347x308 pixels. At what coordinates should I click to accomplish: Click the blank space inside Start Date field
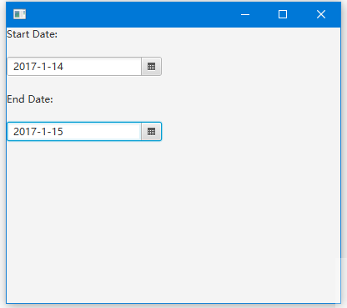[103, 67]
